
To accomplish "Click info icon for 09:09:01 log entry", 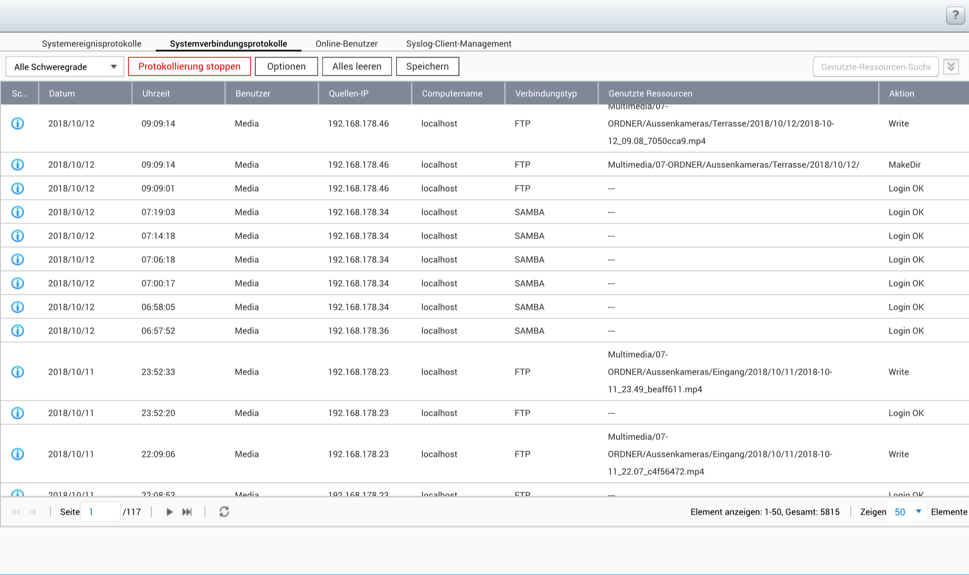I will tap(18, 188).
